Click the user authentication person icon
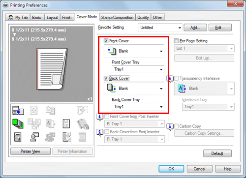The height and width of the screenshot is (178, 246). [34, 137]
